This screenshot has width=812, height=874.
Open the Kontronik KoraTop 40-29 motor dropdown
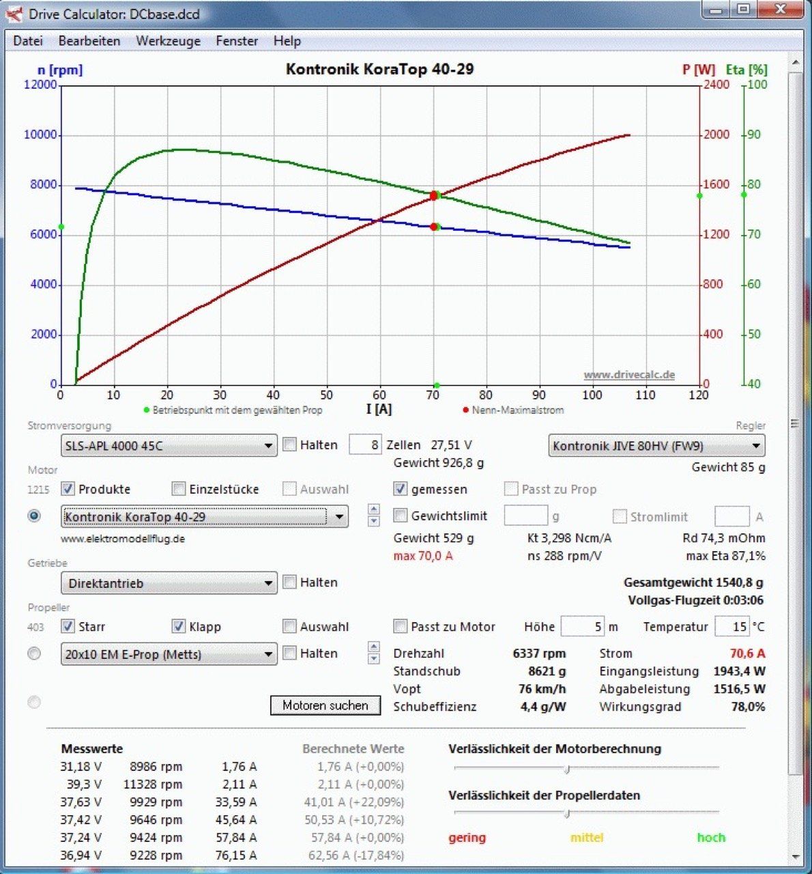(x=205, y=517)
